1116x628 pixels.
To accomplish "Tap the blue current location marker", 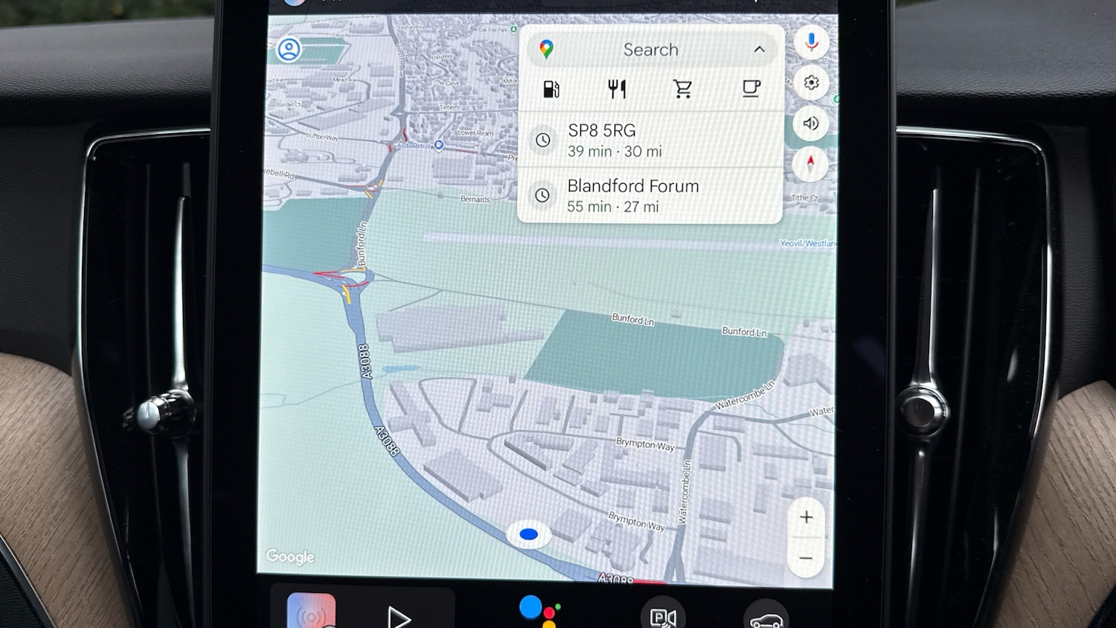I will 528,534.
